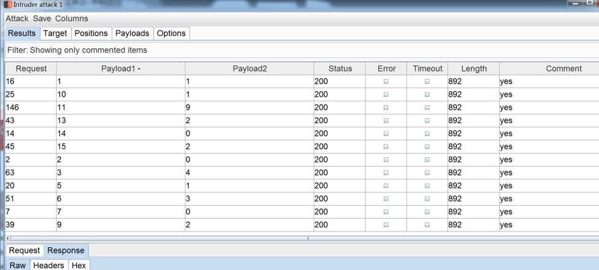Open the Attack menu

pyautogui.click(x=17, y=18)
